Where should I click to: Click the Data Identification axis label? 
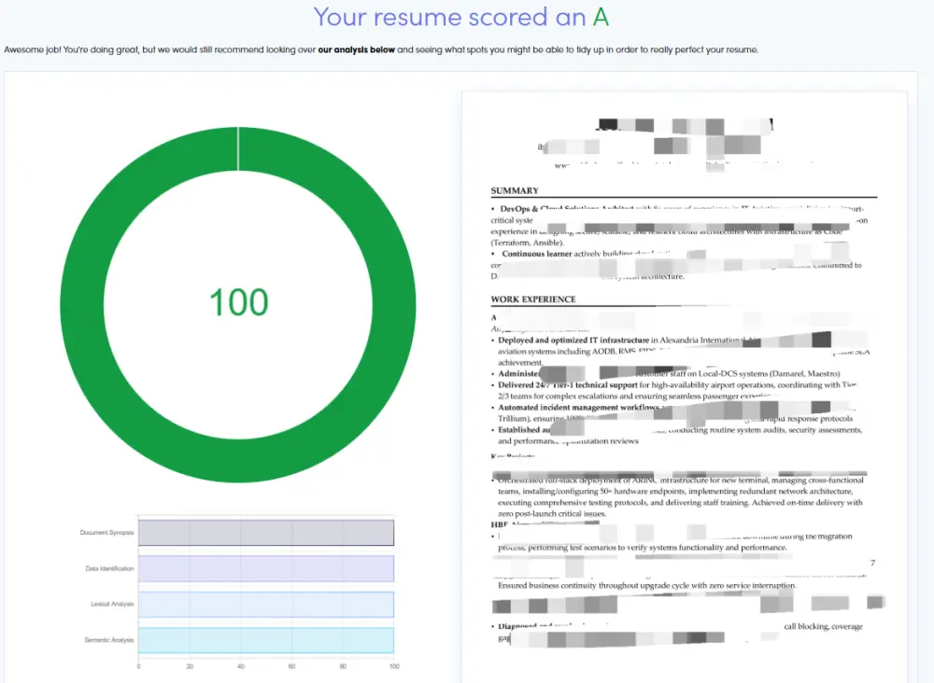(x=109, y=568)
